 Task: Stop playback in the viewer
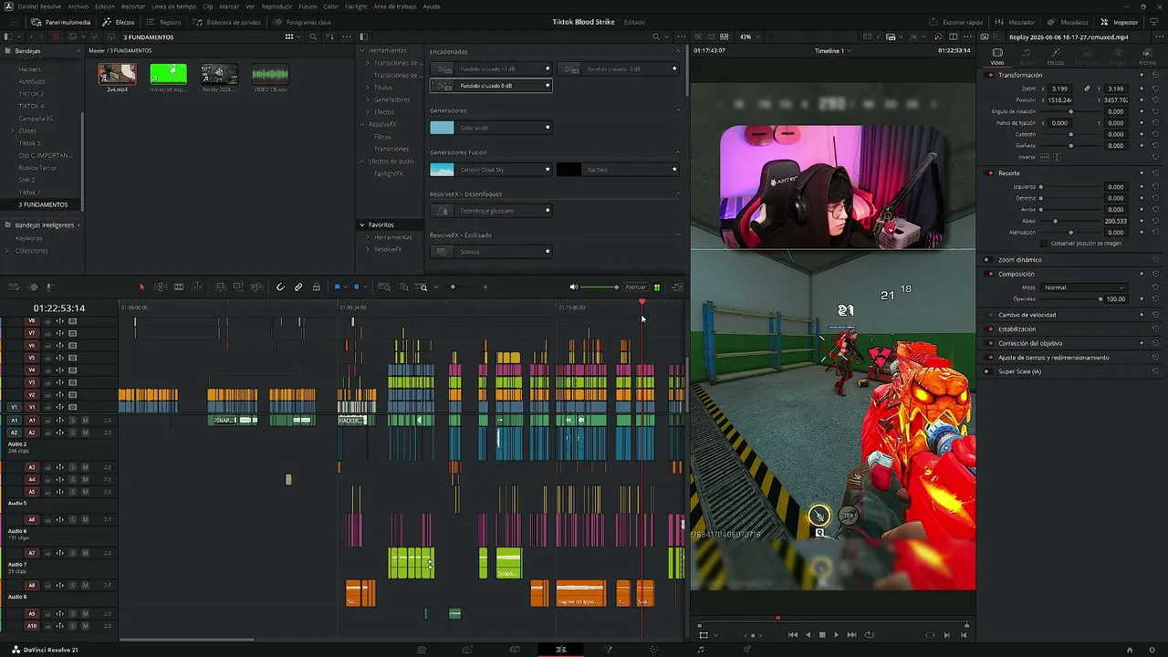click(x=822, y=635)
